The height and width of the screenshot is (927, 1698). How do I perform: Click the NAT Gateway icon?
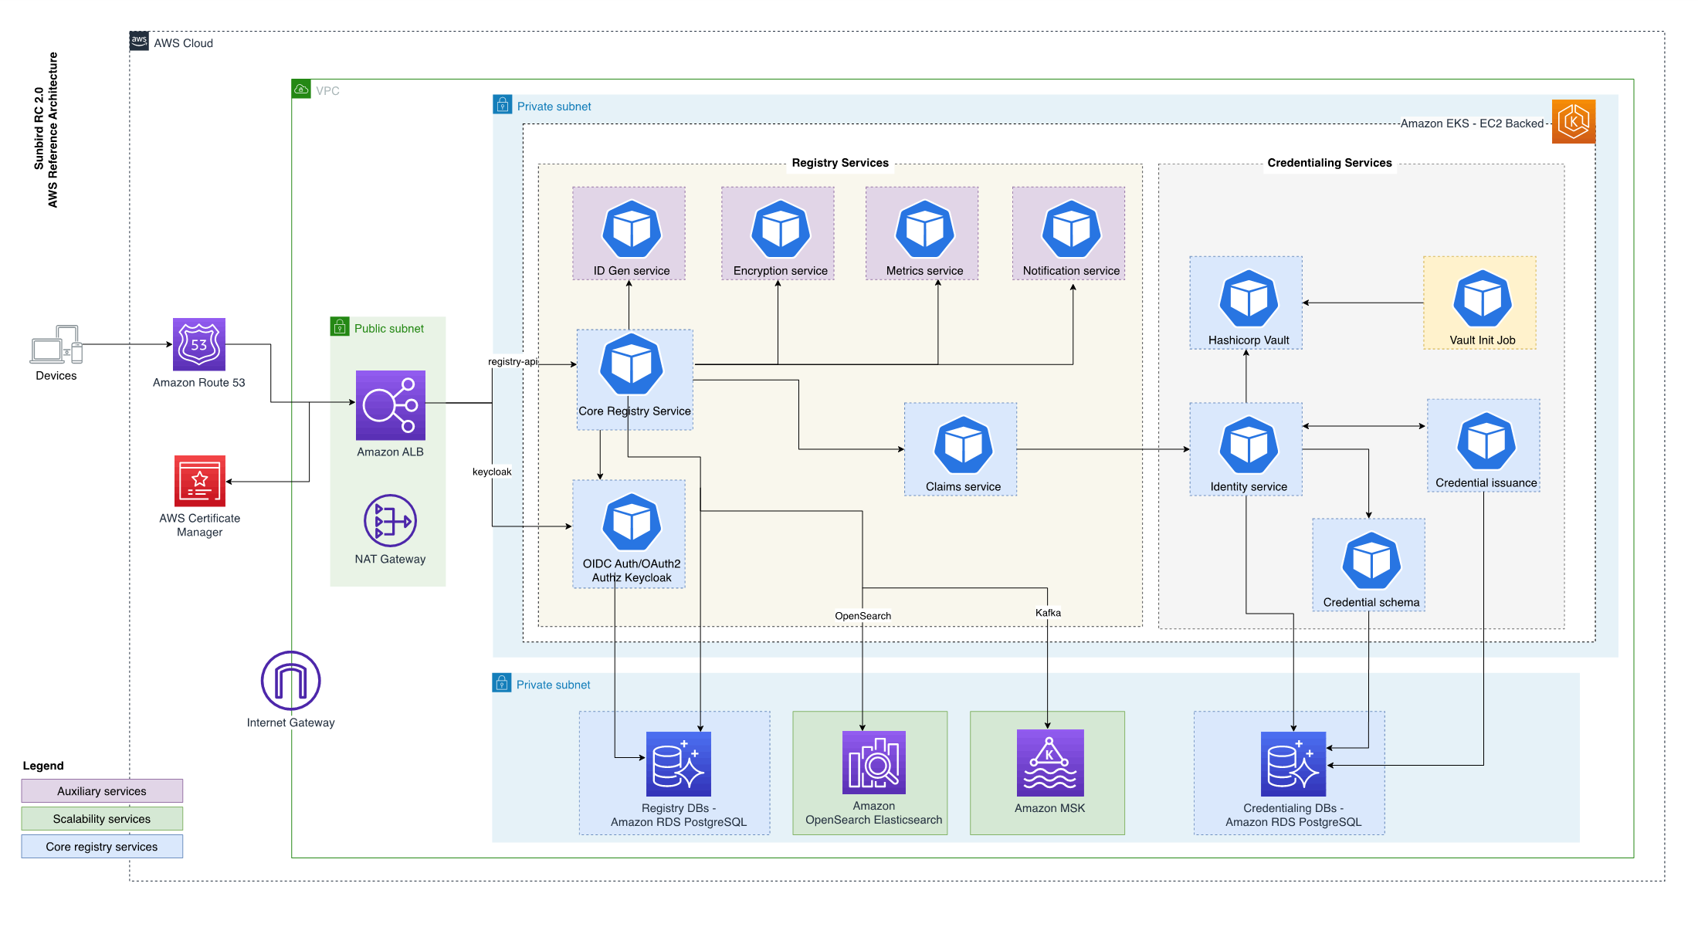390,520
